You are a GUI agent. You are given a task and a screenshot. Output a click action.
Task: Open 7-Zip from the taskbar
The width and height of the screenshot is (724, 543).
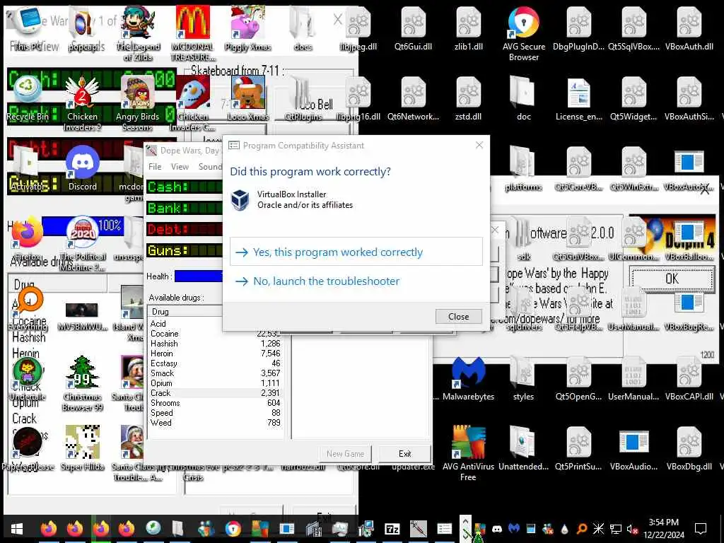coord(392,529)
